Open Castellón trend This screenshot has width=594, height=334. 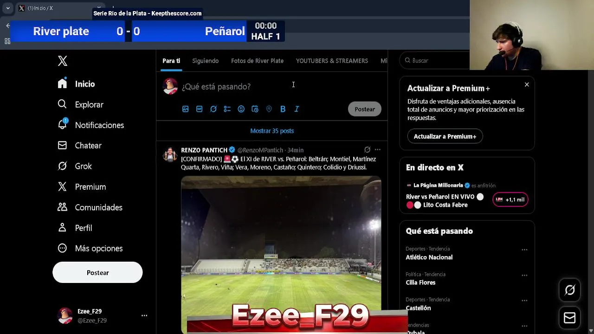point(418,308)
